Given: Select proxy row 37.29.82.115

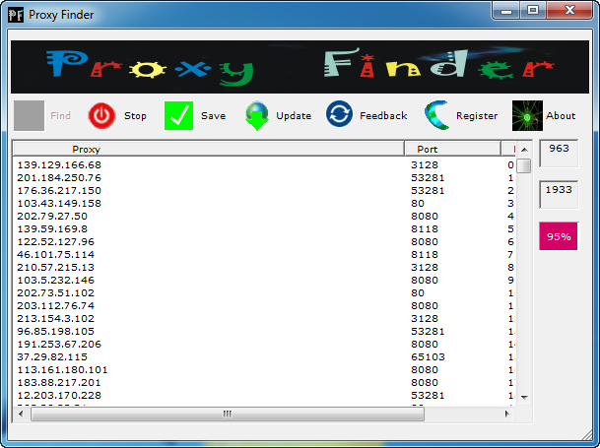Looking at the screenshot, I should point(59,357).
